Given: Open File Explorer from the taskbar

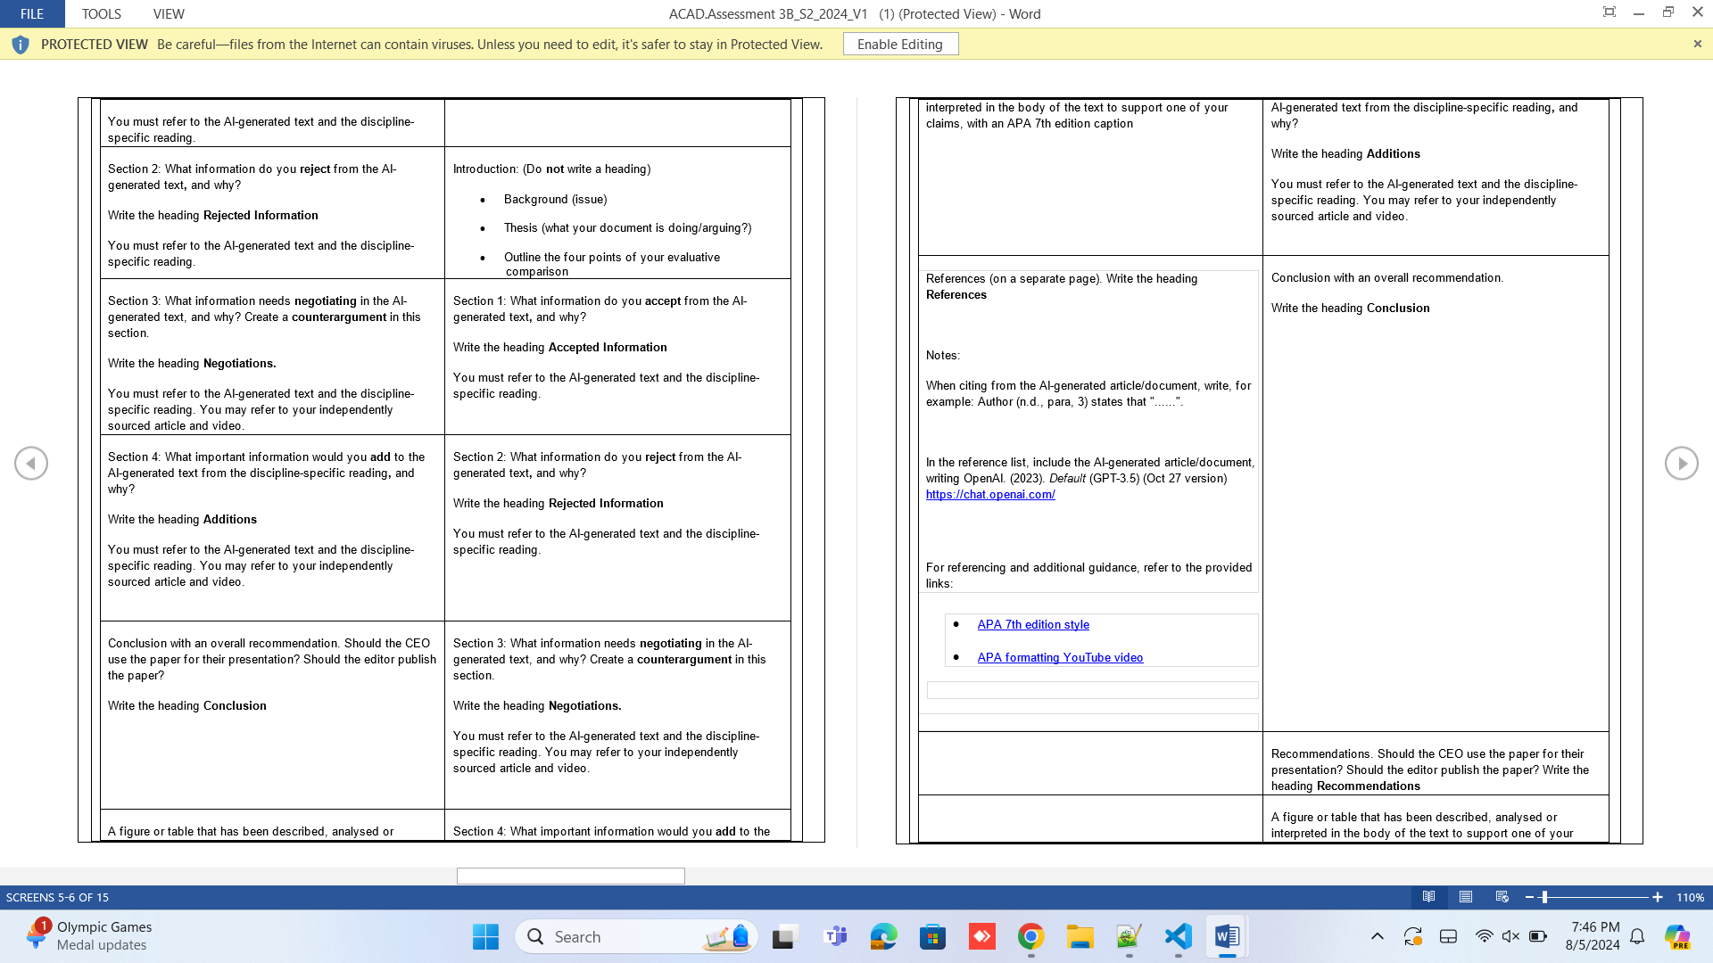Looking at the screenshot, I should (x=1080, y=937).
